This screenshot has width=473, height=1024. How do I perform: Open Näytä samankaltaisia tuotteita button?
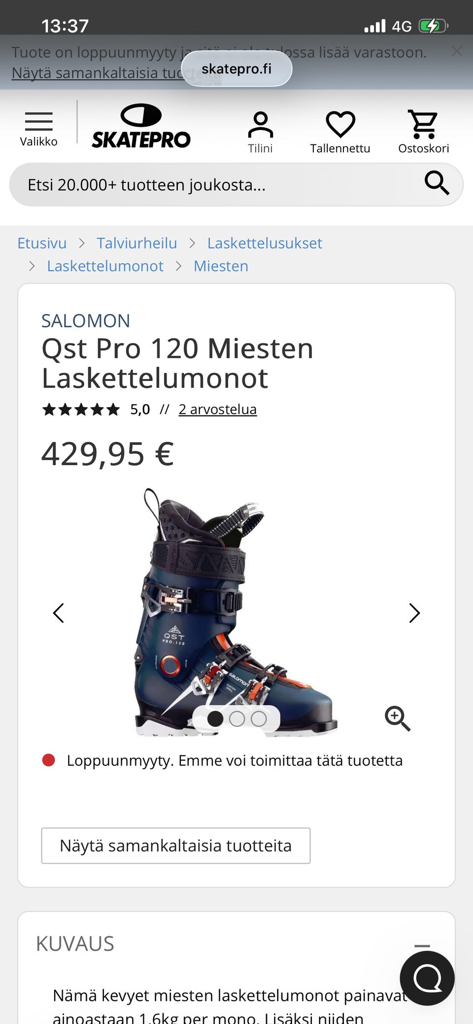click(x=176, y=846)
